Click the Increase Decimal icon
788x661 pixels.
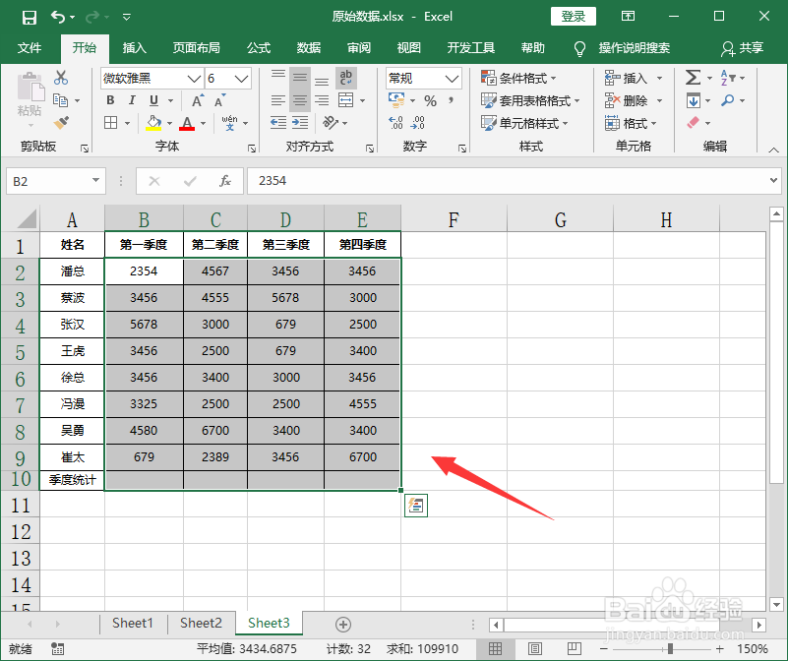point(395,123)
